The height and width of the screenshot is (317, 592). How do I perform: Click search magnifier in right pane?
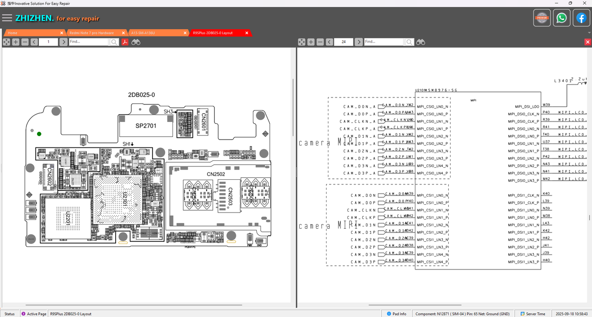coord(409,42)
